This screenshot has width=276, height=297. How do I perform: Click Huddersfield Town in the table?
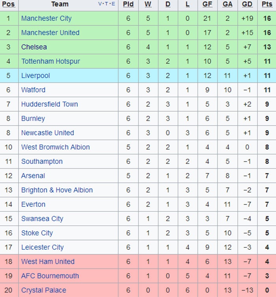click(49, 104)
